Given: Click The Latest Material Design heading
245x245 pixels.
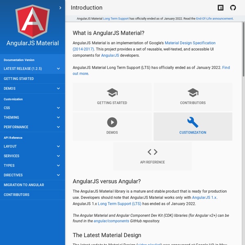Looking at the screenshot, I should pos(107,235).
